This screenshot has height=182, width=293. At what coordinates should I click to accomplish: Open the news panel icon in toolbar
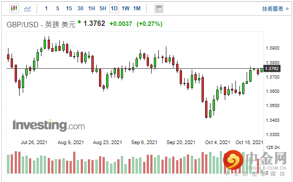[158, 8]
